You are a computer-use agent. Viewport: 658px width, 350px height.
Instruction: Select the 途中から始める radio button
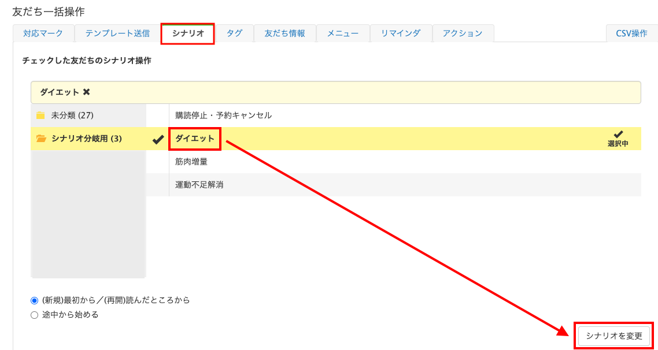click(x=34, y=315)
